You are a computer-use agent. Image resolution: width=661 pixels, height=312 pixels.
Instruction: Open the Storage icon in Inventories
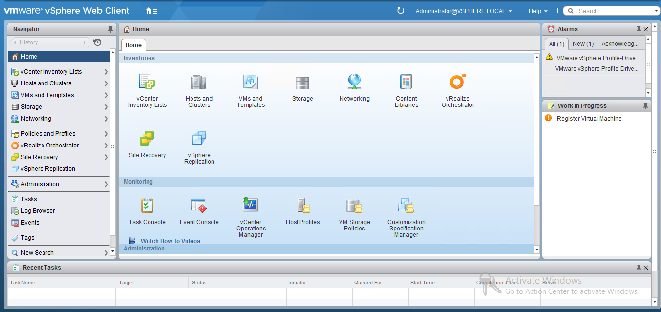302,83
